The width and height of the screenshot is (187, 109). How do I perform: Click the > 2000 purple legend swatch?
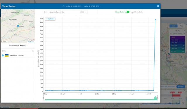click(x=177, y=37)
